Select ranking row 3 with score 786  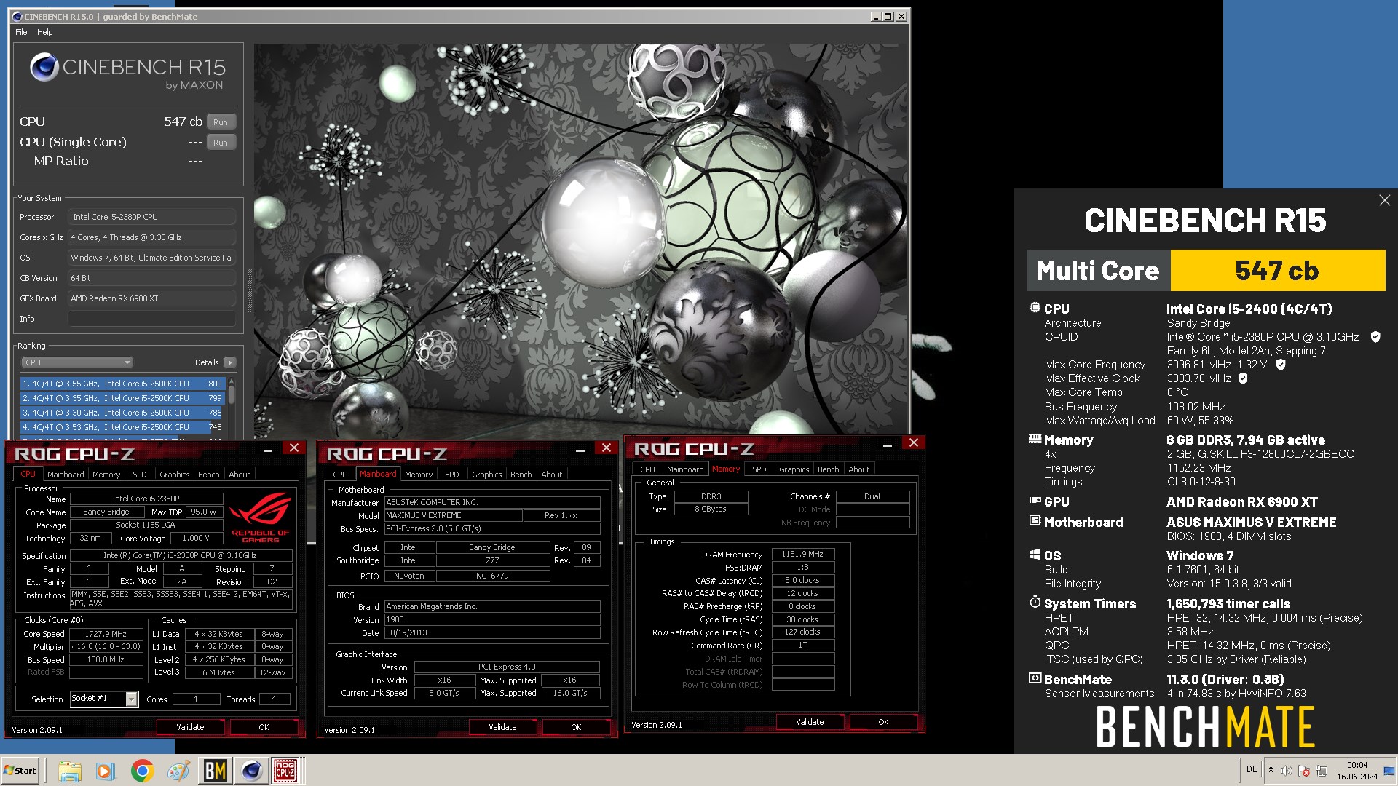click(122, 413)
